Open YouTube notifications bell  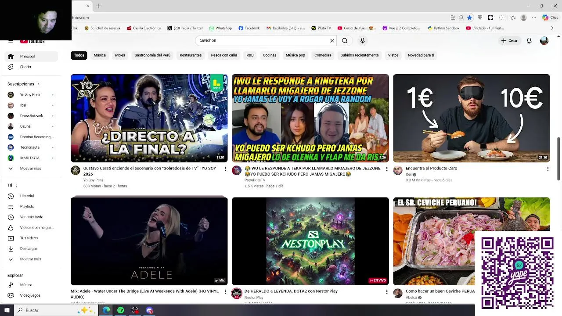(x=529, y=40)
